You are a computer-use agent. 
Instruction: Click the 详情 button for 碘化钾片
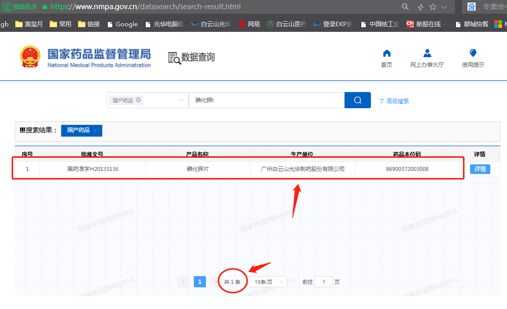pos(480,169)
